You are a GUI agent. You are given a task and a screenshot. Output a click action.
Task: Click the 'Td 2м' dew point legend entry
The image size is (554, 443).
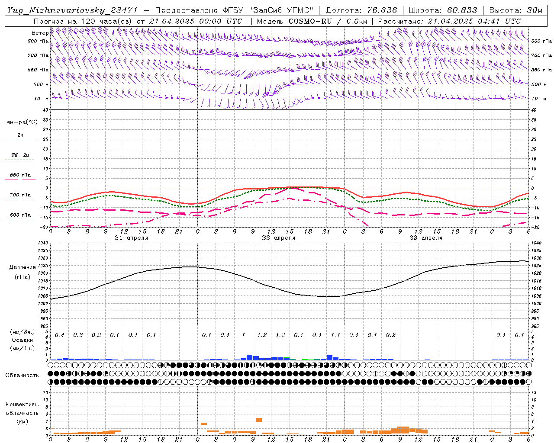pos(20,155)
